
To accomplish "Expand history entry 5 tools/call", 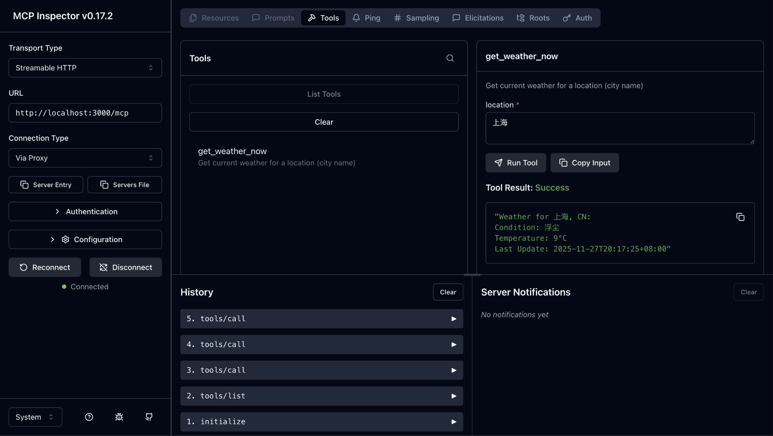I will coord(321,319).
